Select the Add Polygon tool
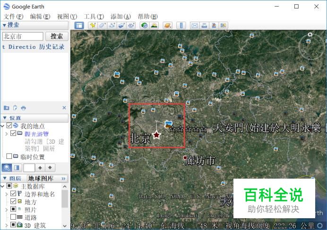Screen dimensions: 327x230 pyautogui.click(x=102, y=25)
